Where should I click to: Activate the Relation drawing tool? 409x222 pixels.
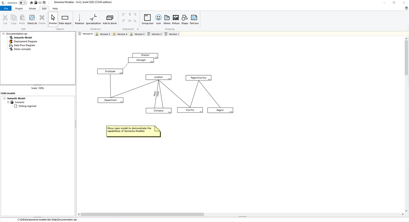pyautogui.click(x=79, y=19)
